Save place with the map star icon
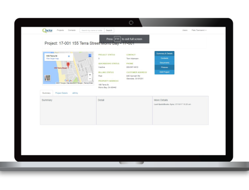 click(69, 56)
